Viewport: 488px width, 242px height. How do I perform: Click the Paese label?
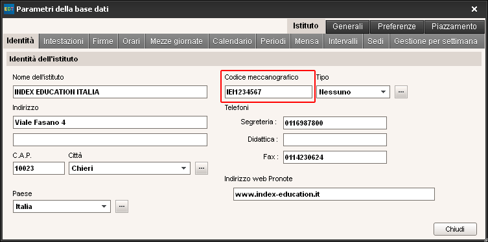tap(22, 193)
